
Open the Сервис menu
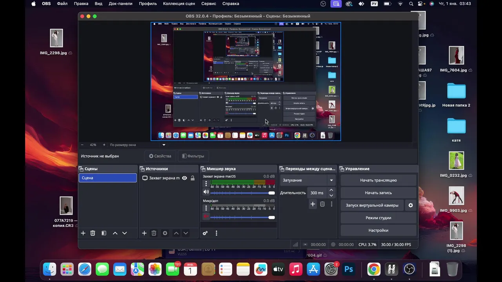pyautogui.click(x=209, y=4)
